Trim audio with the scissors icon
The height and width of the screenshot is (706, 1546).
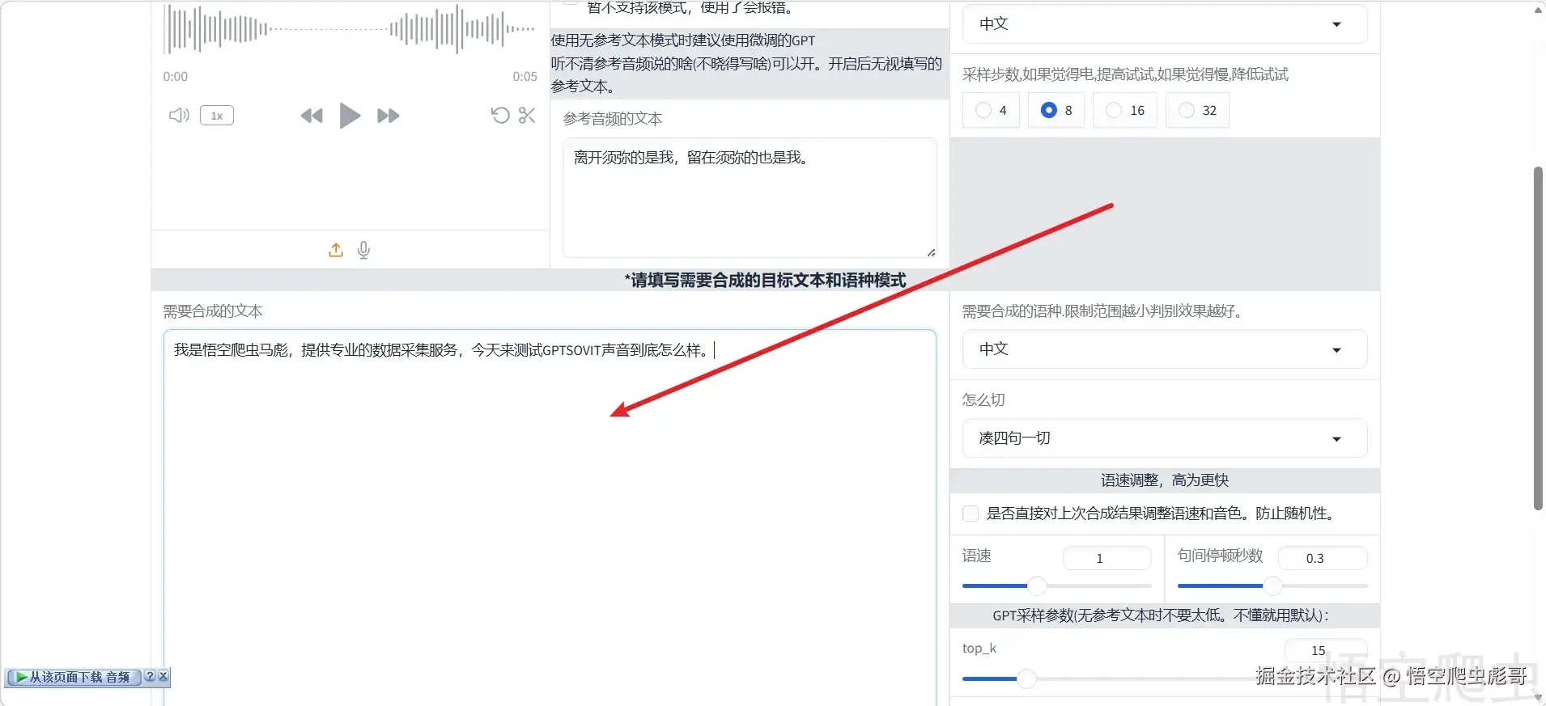pyautogui.click(x=527, y=116)
